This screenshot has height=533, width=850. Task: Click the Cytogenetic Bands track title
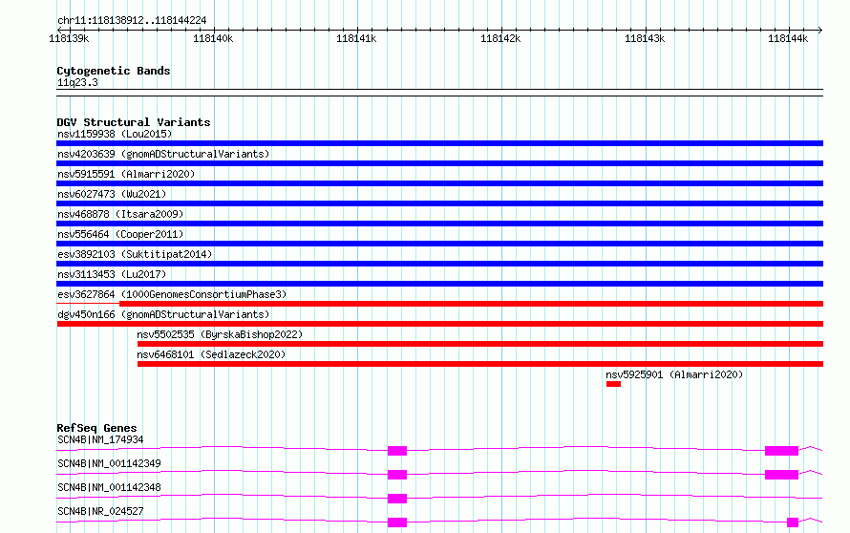click(114, 71)
